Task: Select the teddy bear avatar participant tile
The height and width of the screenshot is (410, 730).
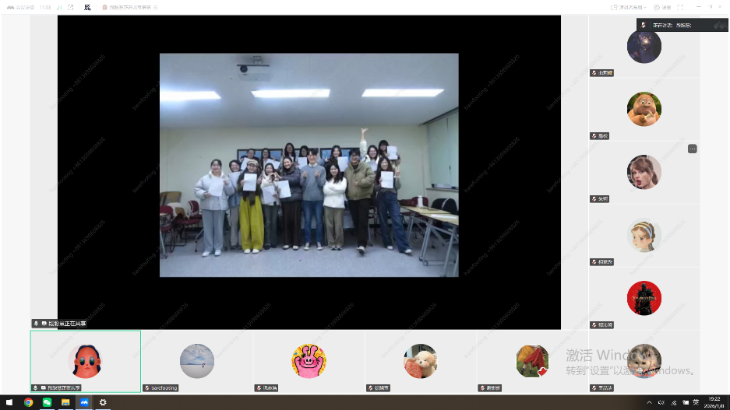Action: pyautogui.click(x=420, y=361)
